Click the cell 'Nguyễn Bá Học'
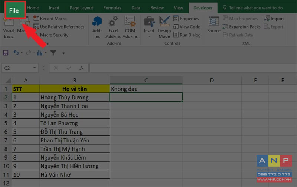The width and height of the screenshot is (297, 187). click(75, 115)
